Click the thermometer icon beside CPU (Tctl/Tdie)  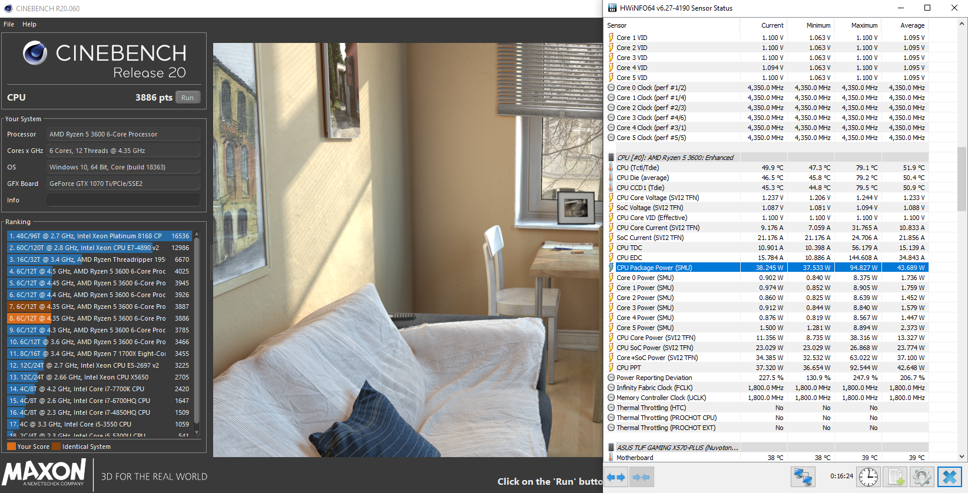point(611,168)
